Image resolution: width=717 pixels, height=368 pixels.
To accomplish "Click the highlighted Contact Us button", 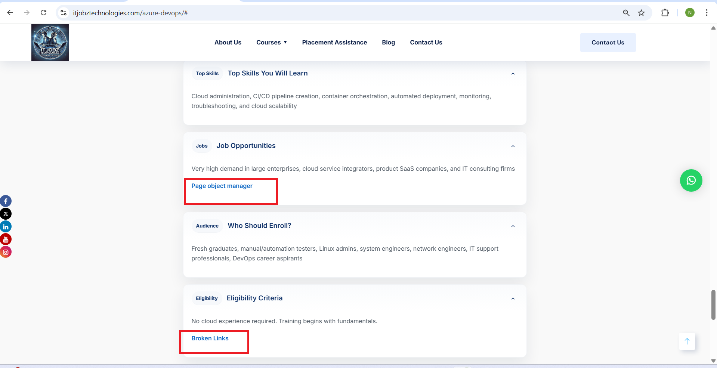I will 608,43.
